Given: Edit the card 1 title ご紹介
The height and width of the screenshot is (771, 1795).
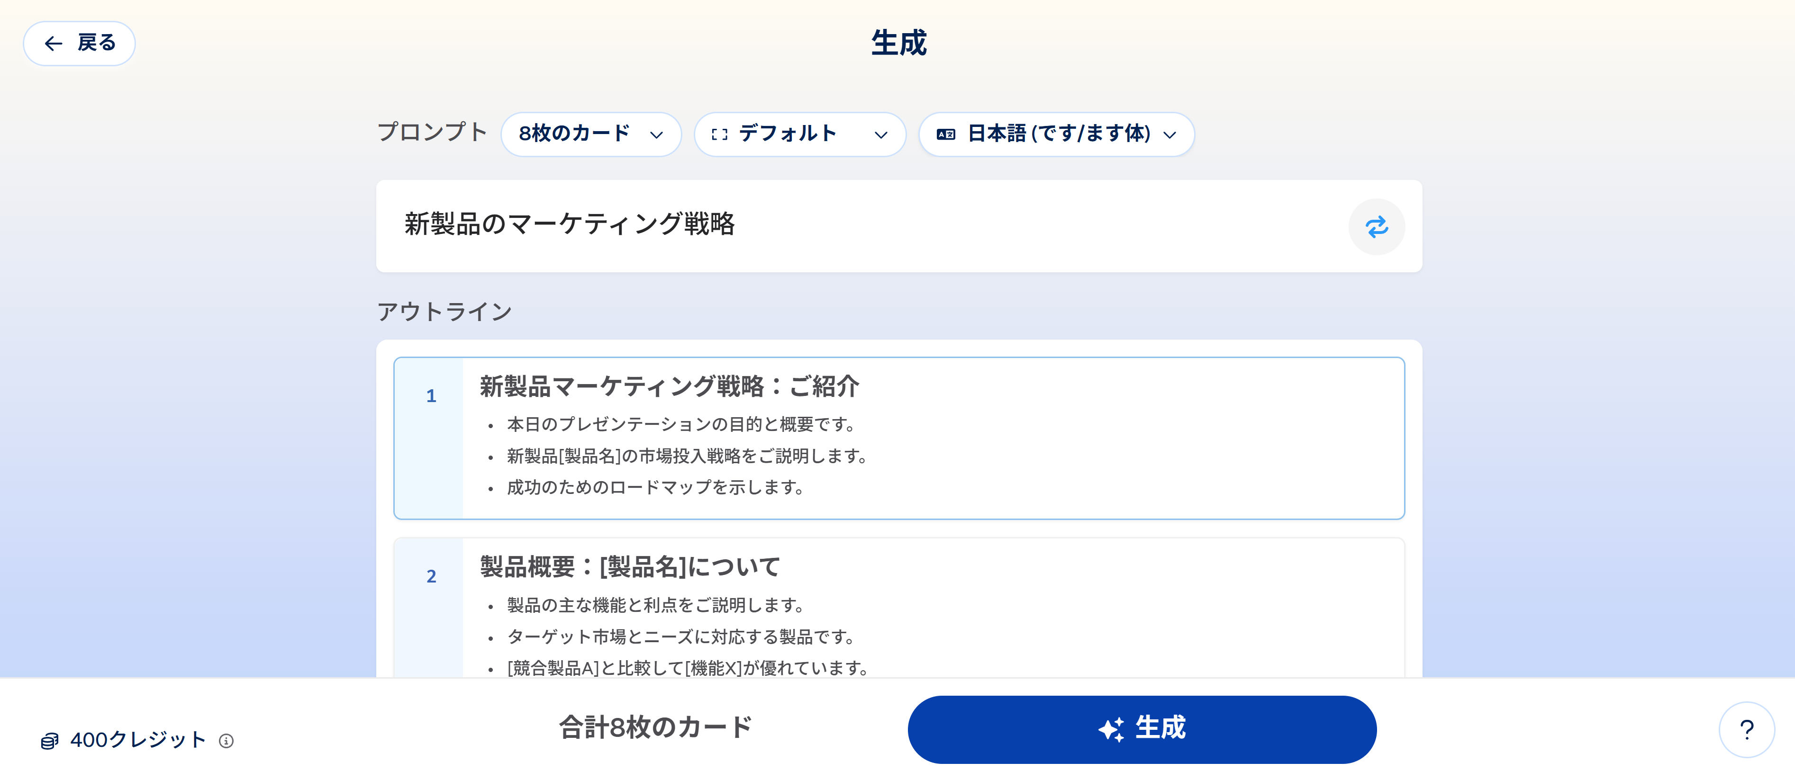Looking at the screenshot, I should 669,386.
